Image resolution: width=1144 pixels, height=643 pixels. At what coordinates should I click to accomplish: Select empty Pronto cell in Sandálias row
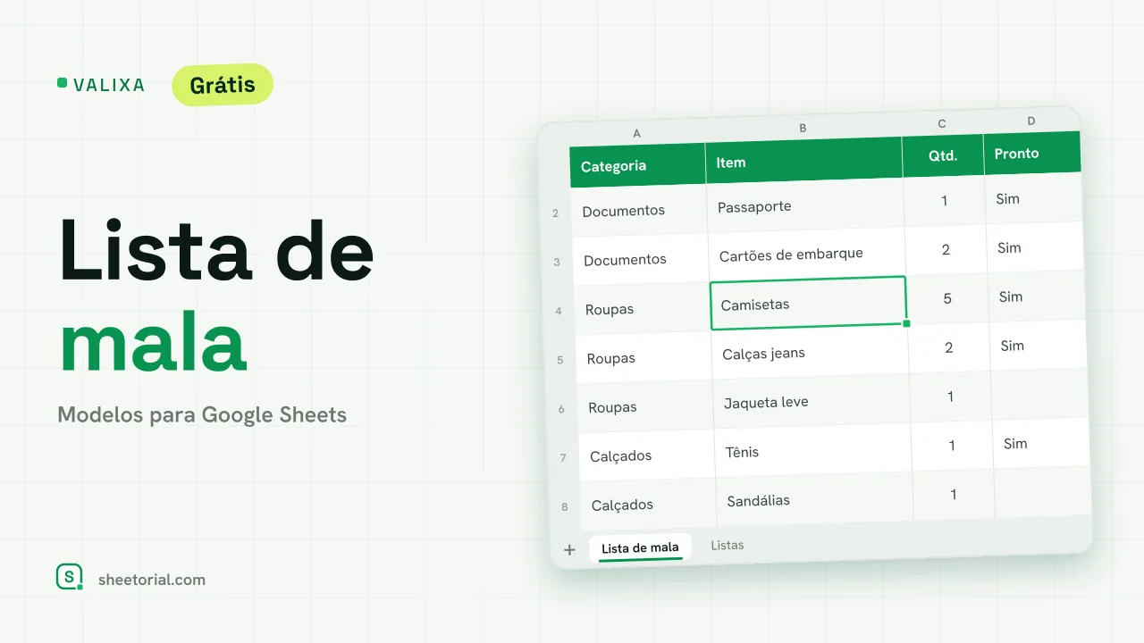coord(1043,492)
